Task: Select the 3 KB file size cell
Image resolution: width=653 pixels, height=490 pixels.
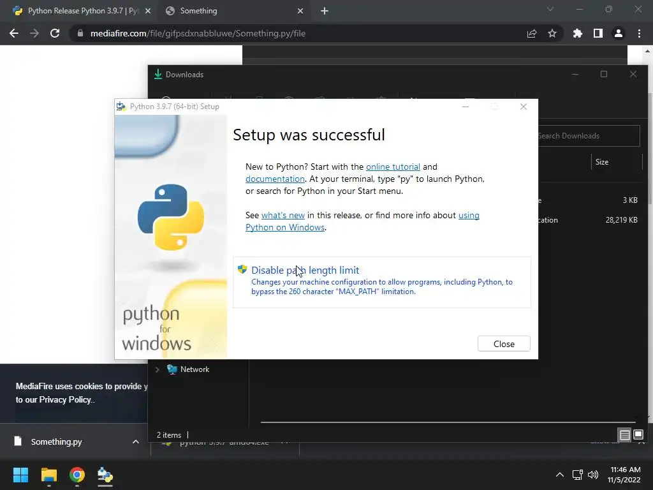Action: coord(630,200)
